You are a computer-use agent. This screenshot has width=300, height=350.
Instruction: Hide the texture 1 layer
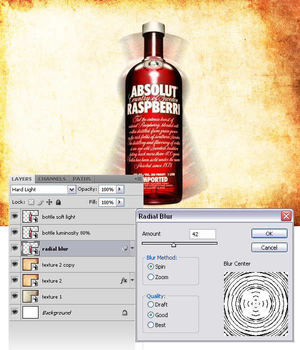[x=15, y=296]
